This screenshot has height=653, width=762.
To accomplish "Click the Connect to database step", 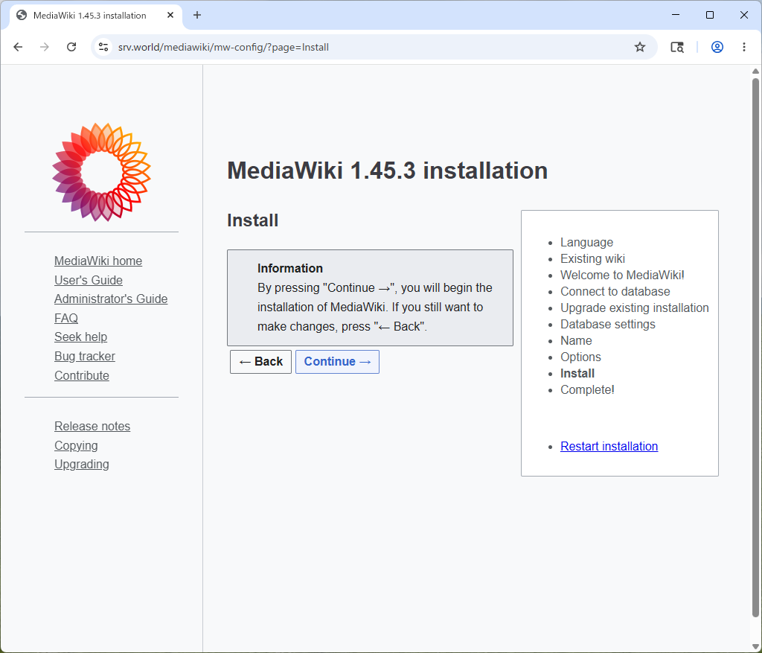I will 615,292.
